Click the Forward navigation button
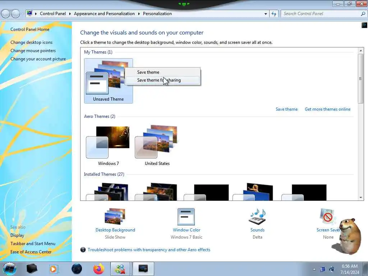 pyautogui.click(x=15, y=14)
